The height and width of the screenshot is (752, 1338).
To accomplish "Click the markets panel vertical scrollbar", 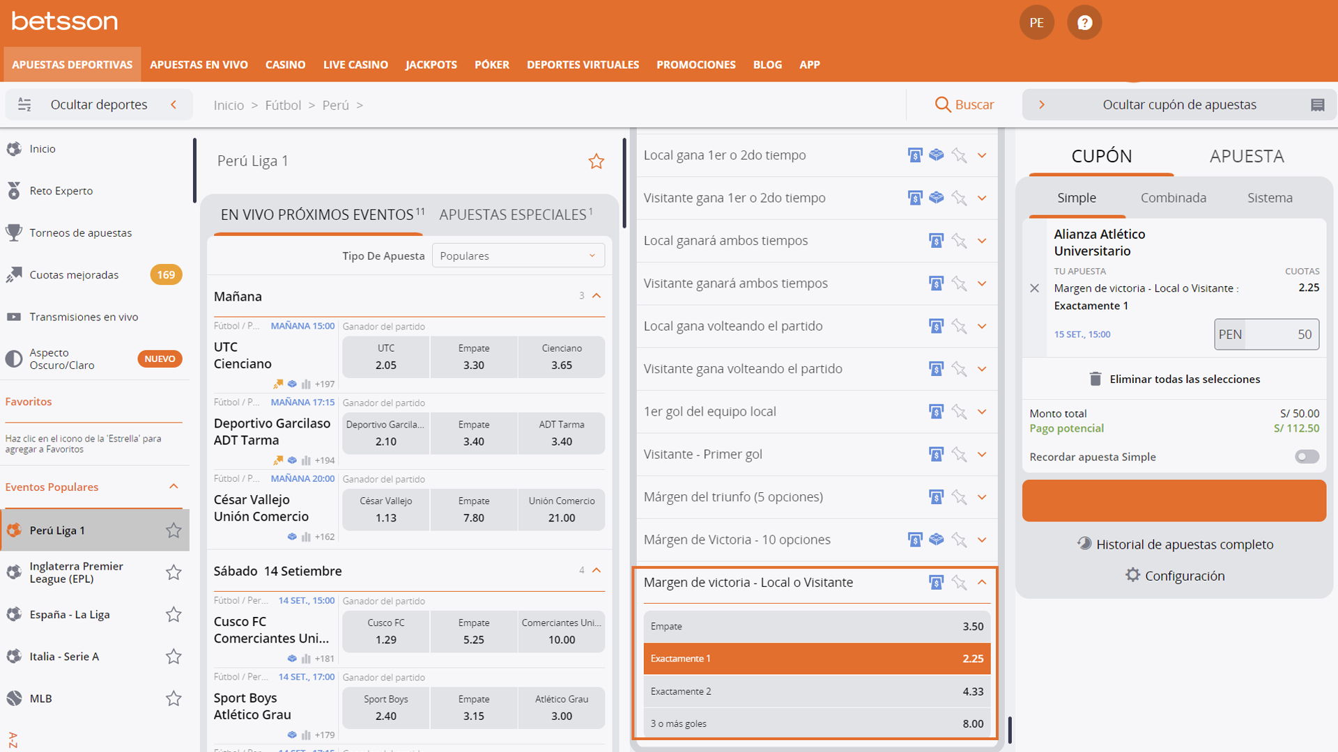I will click(x=1010, y=729).
